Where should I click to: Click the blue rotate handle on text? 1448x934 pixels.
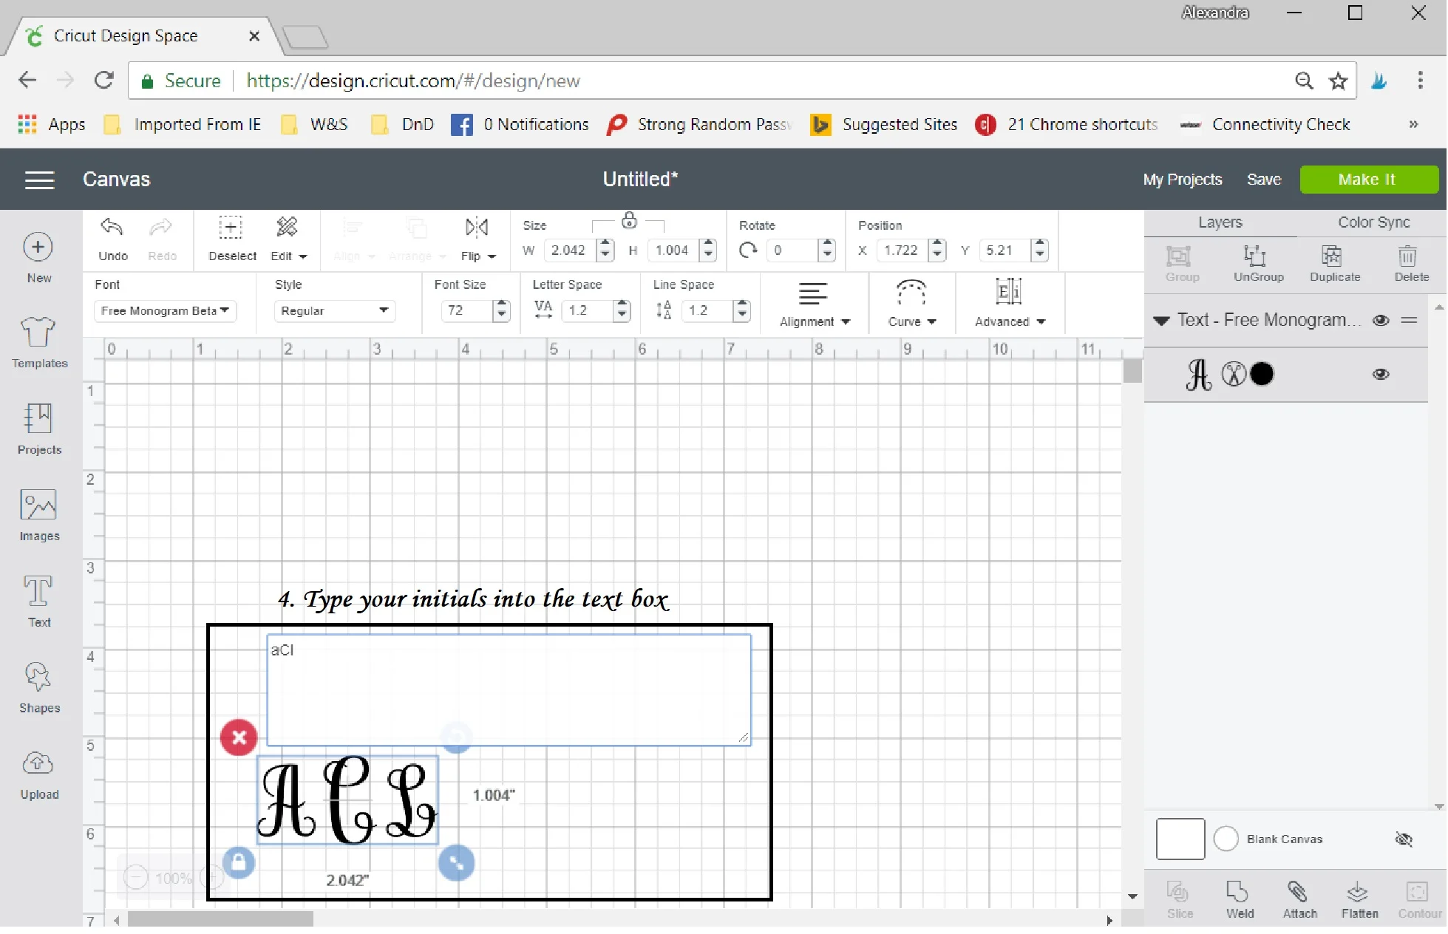tap(456, 737)
